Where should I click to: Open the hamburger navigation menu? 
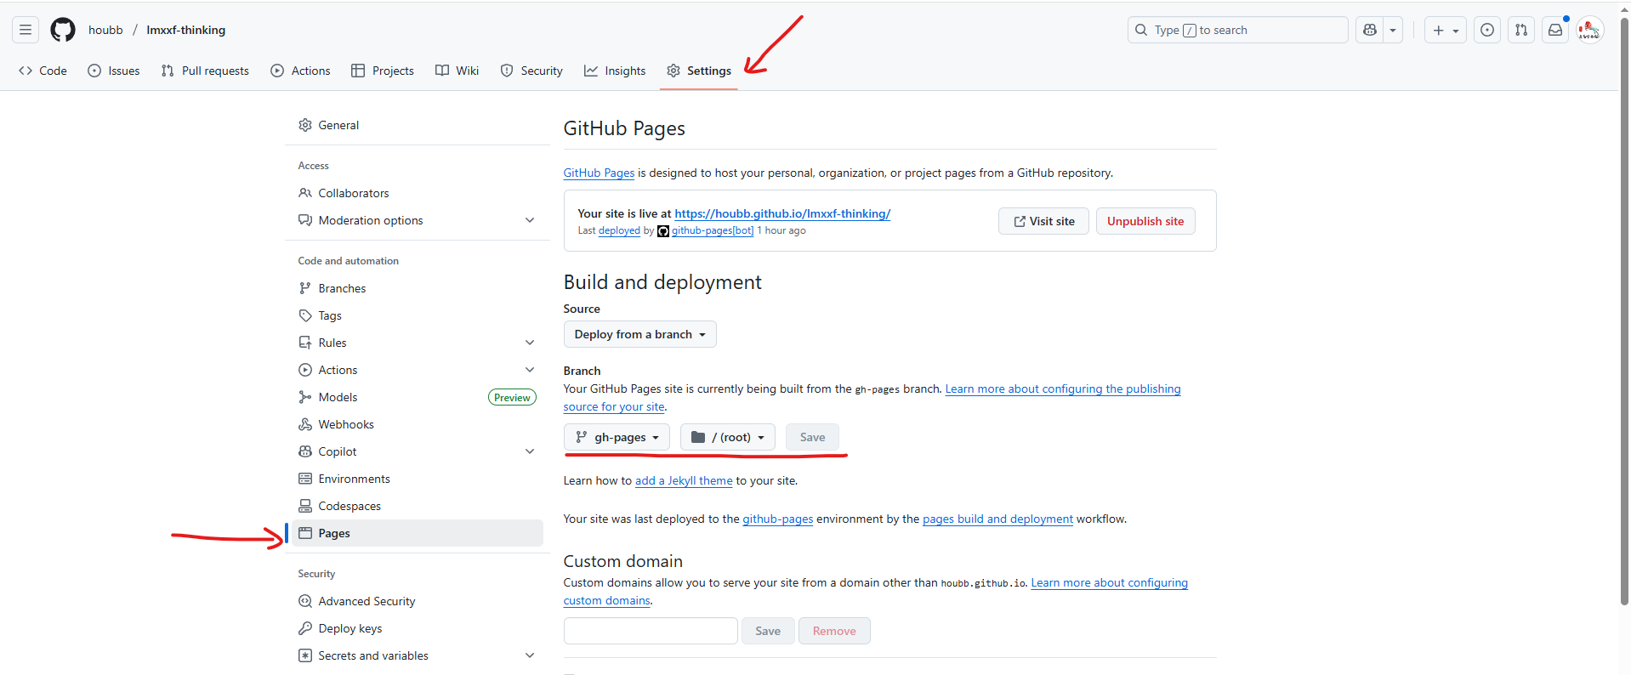(x=26, y=30)
